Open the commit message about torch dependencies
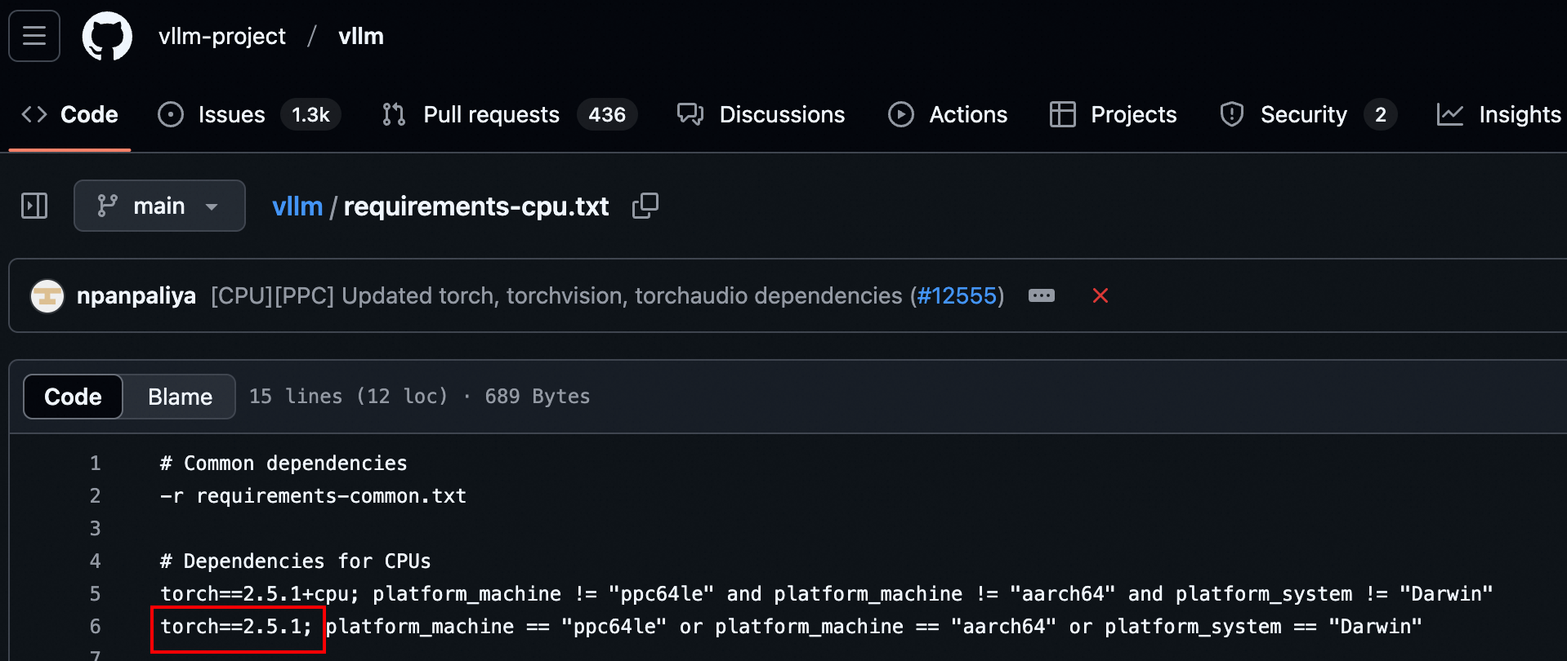 coord(556,295)
